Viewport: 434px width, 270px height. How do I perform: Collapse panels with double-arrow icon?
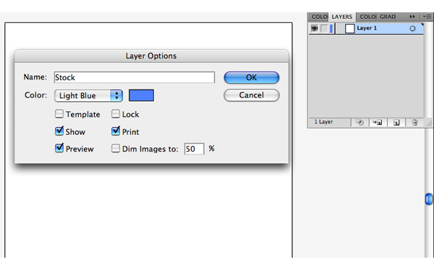(x=412, y=17)
